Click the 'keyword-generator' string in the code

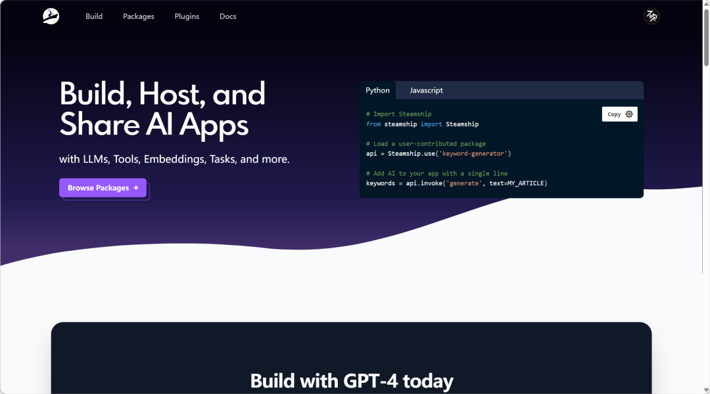click(x=473, y=154)
